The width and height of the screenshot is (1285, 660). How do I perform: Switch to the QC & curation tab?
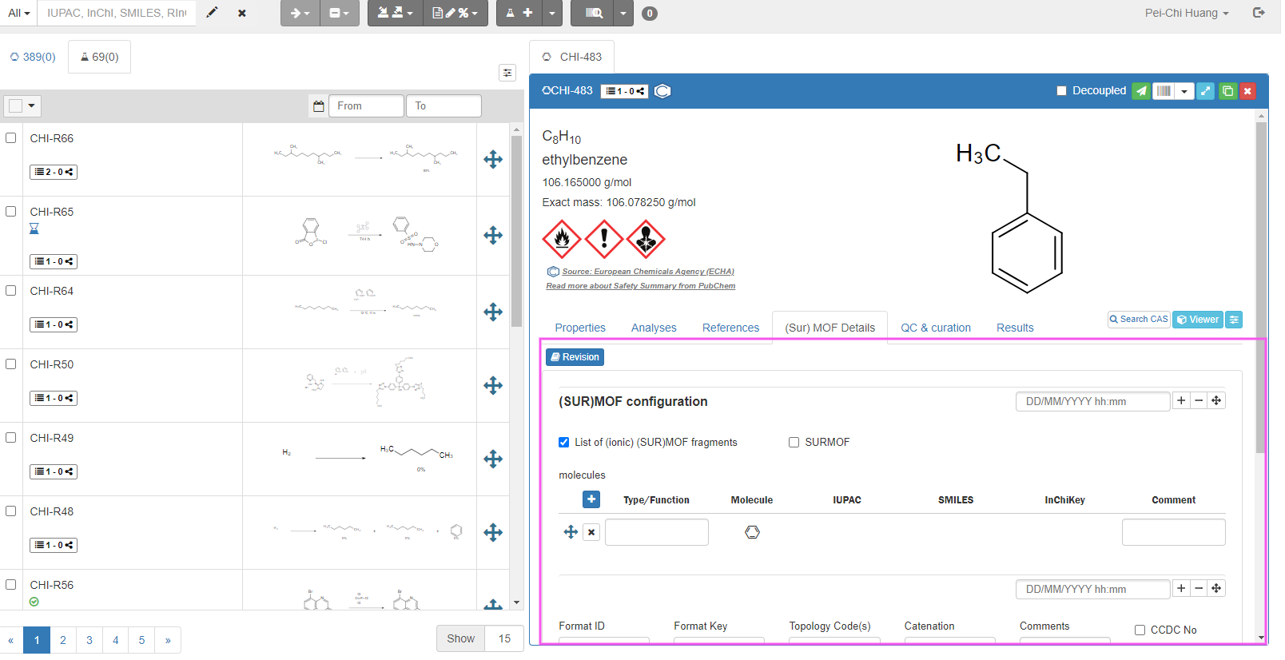coord(935,328)
